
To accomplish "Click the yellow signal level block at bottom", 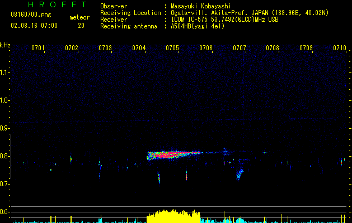I will pos(173,216).
